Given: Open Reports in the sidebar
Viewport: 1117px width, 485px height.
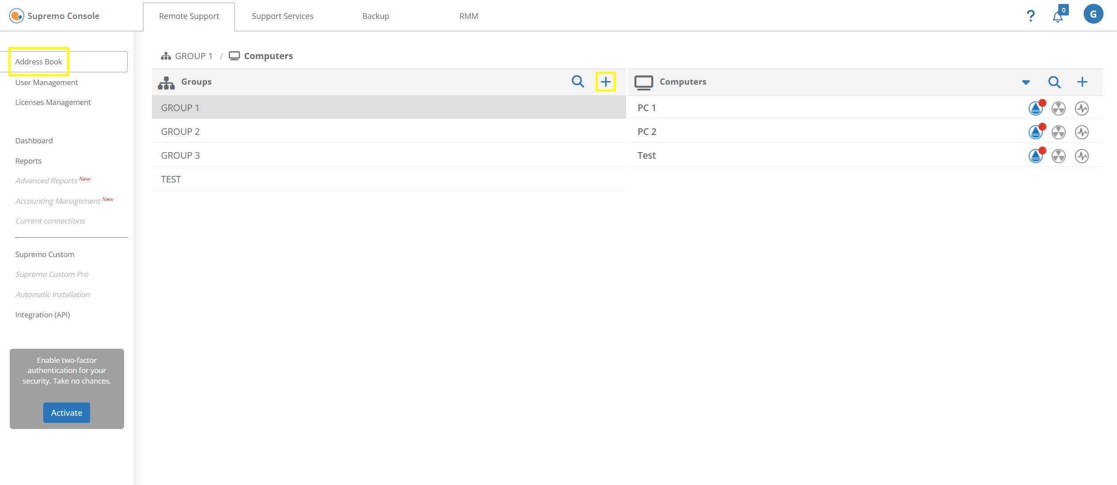Looking at the screenshot, I should (28, 161).
